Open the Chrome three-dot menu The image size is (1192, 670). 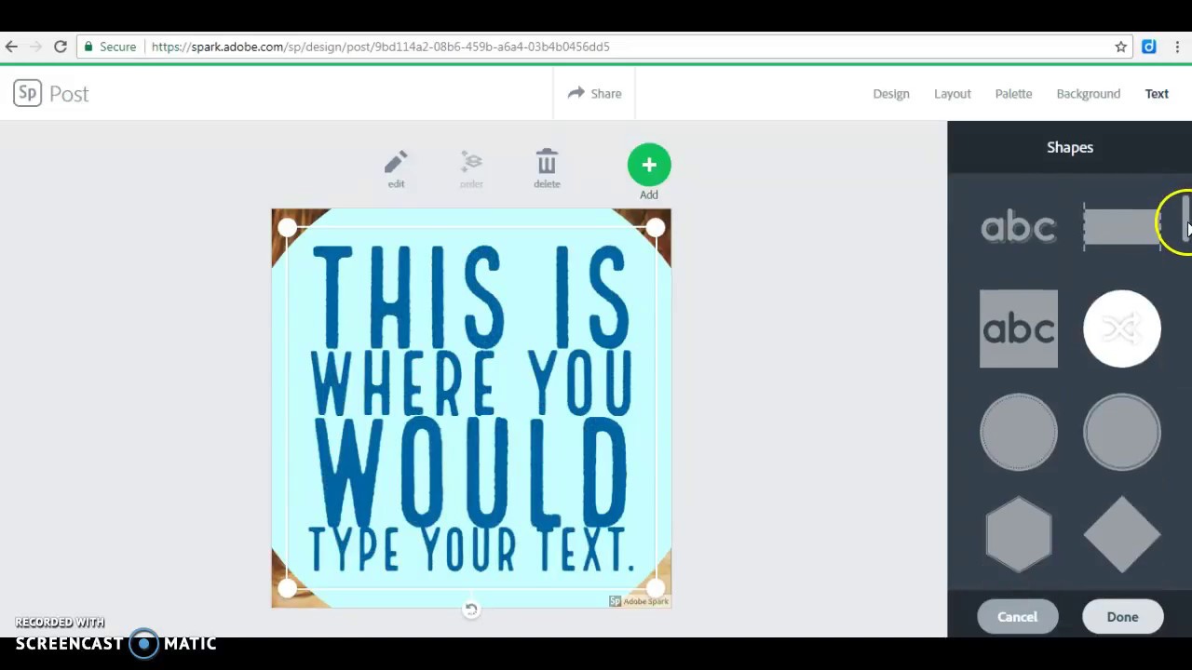tap(1177, 47)
